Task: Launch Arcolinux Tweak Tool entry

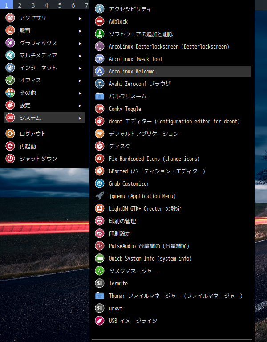Action: (x=172, y=59)
